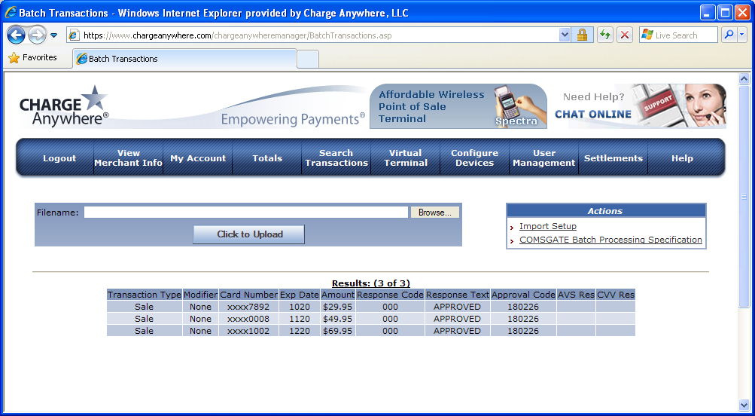Screen dimensions: 755x416
Task: Open the Import Setup link
Action: point(547,226)
